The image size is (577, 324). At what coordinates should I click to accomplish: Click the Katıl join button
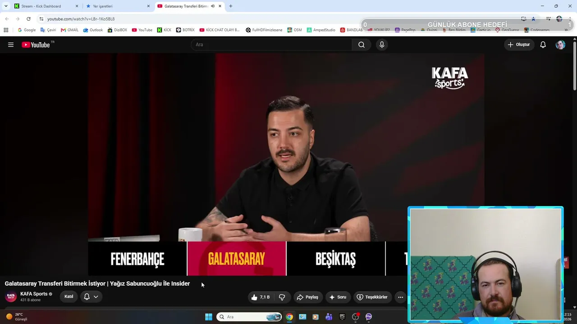[69, 297]
